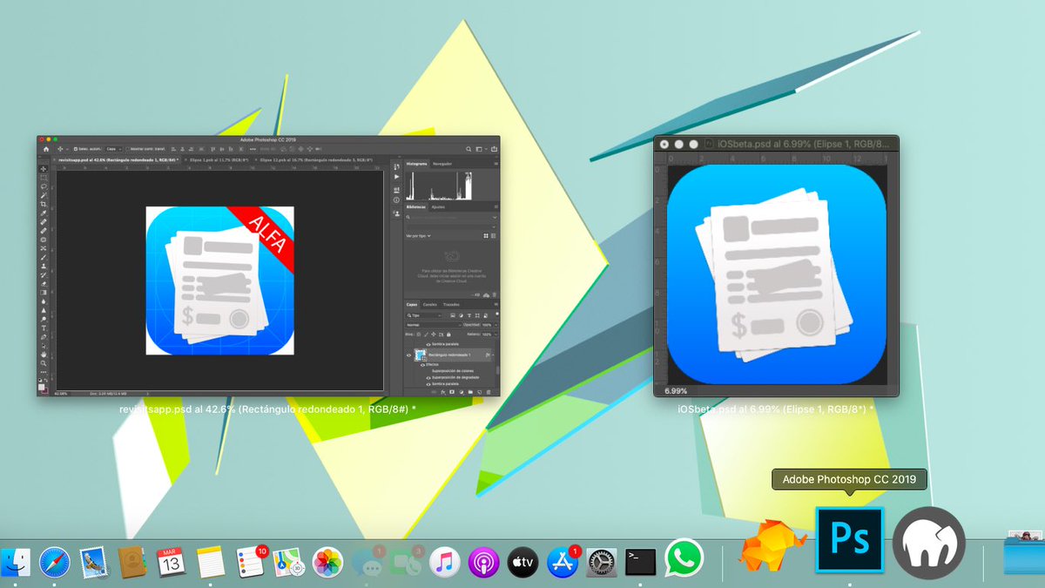Image resolution: width=1045 pixels, height=588 pixels.
Task: Switch to revisitsapp.psd document tab
Action: pos(118,159)
